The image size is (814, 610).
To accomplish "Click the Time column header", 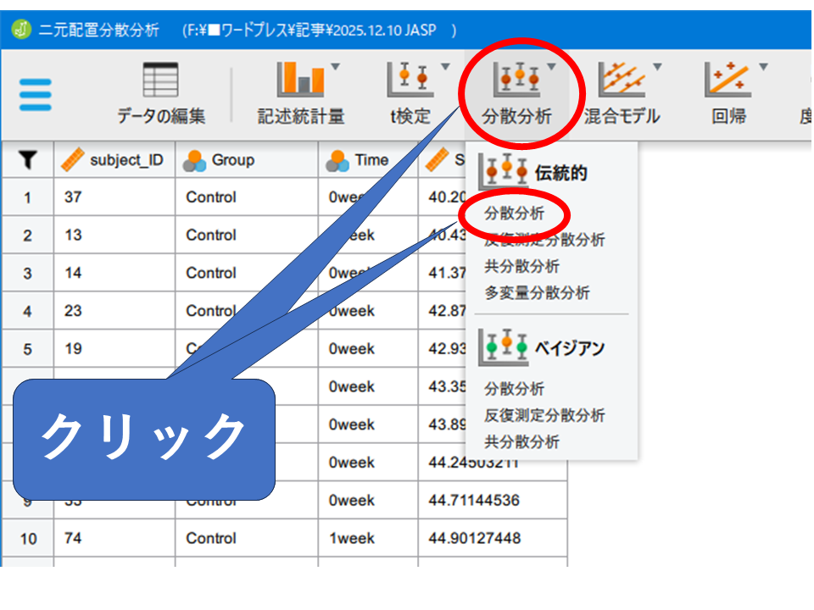I will (x=371, y=159).
